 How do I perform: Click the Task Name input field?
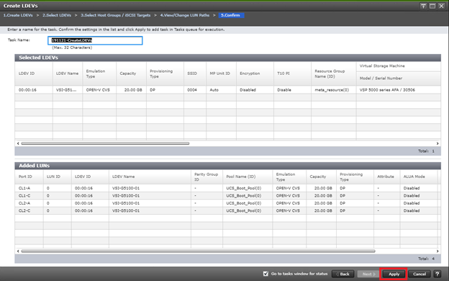click(x=95, y=40)
